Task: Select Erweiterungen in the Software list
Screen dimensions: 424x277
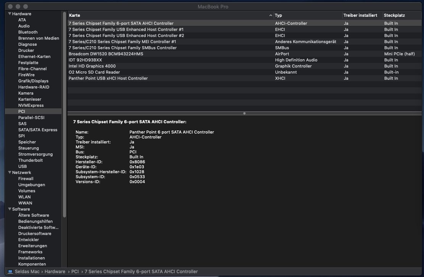Action: (x=32, y=246)
